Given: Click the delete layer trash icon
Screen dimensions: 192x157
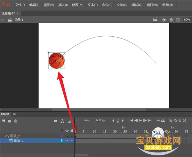Looking at the screenshot, I should [x=16, y=121].
